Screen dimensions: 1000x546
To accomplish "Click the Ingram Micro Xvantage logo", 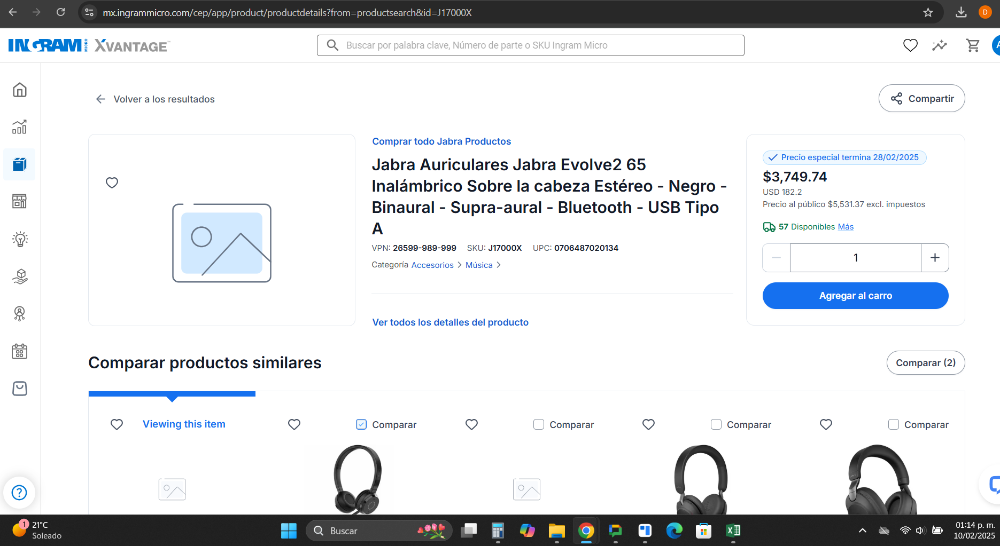I will pos(89,46).
